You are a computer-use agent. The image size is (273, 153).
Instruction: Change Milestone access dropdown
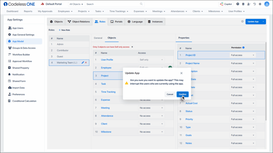[151, 132]
